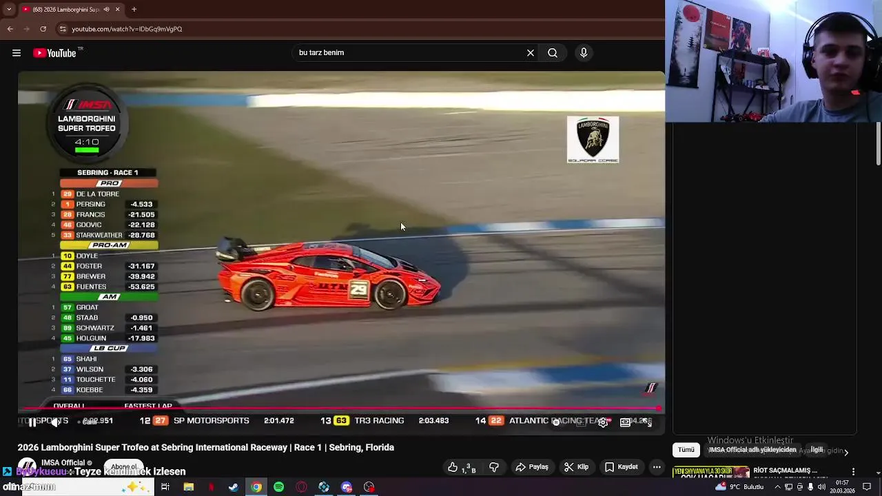Open the IMSA Official channel avatar
This screenshot has height=496, width=882.
click(x=27, y=466)
